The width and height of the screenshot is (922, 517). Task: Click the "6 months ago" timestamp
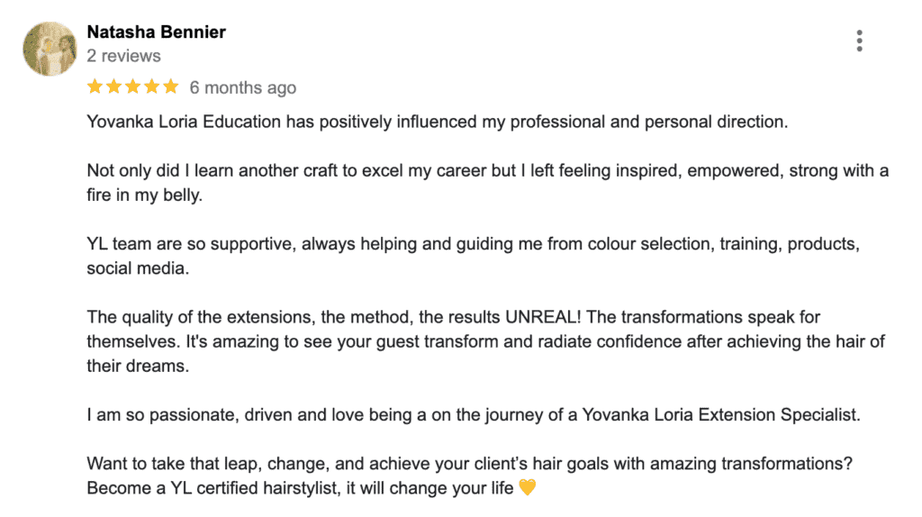click(x=242, y=88)
